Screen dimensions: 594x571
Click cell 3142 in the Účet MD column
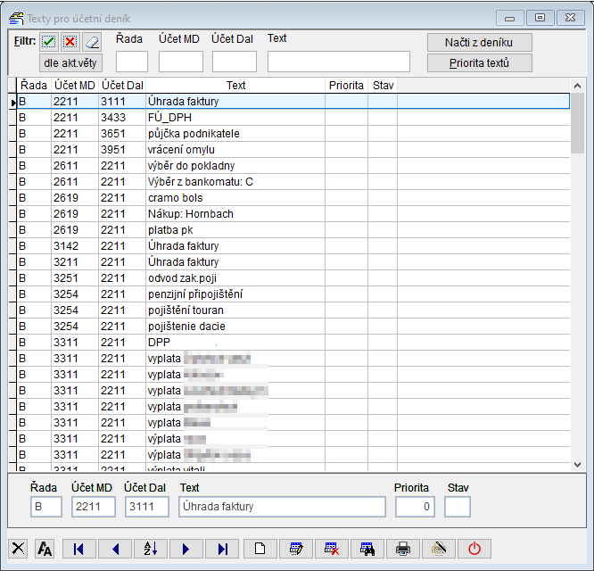coord(75,246)
